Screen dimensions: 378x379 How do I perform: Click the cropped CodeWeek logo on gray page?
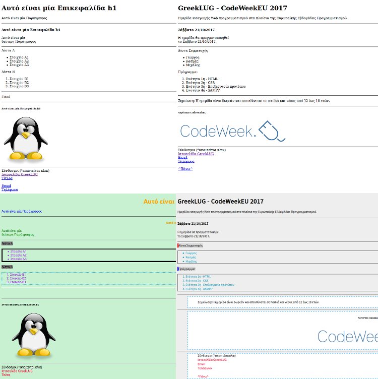(x=348, y=336)
